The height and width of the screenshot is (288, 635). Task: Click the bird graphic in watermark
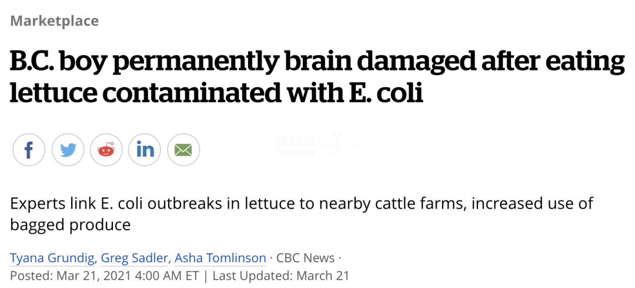[342, 144]
